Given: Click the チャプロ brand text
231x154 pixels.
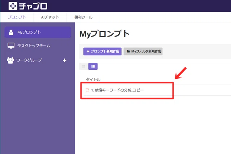Looking at the screenshot, I should point(33,6).
